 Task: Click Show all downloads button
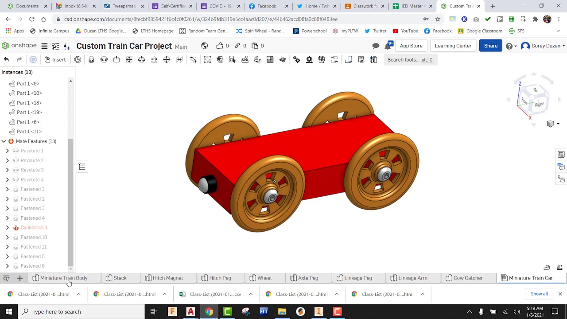(x=539, y=294)
